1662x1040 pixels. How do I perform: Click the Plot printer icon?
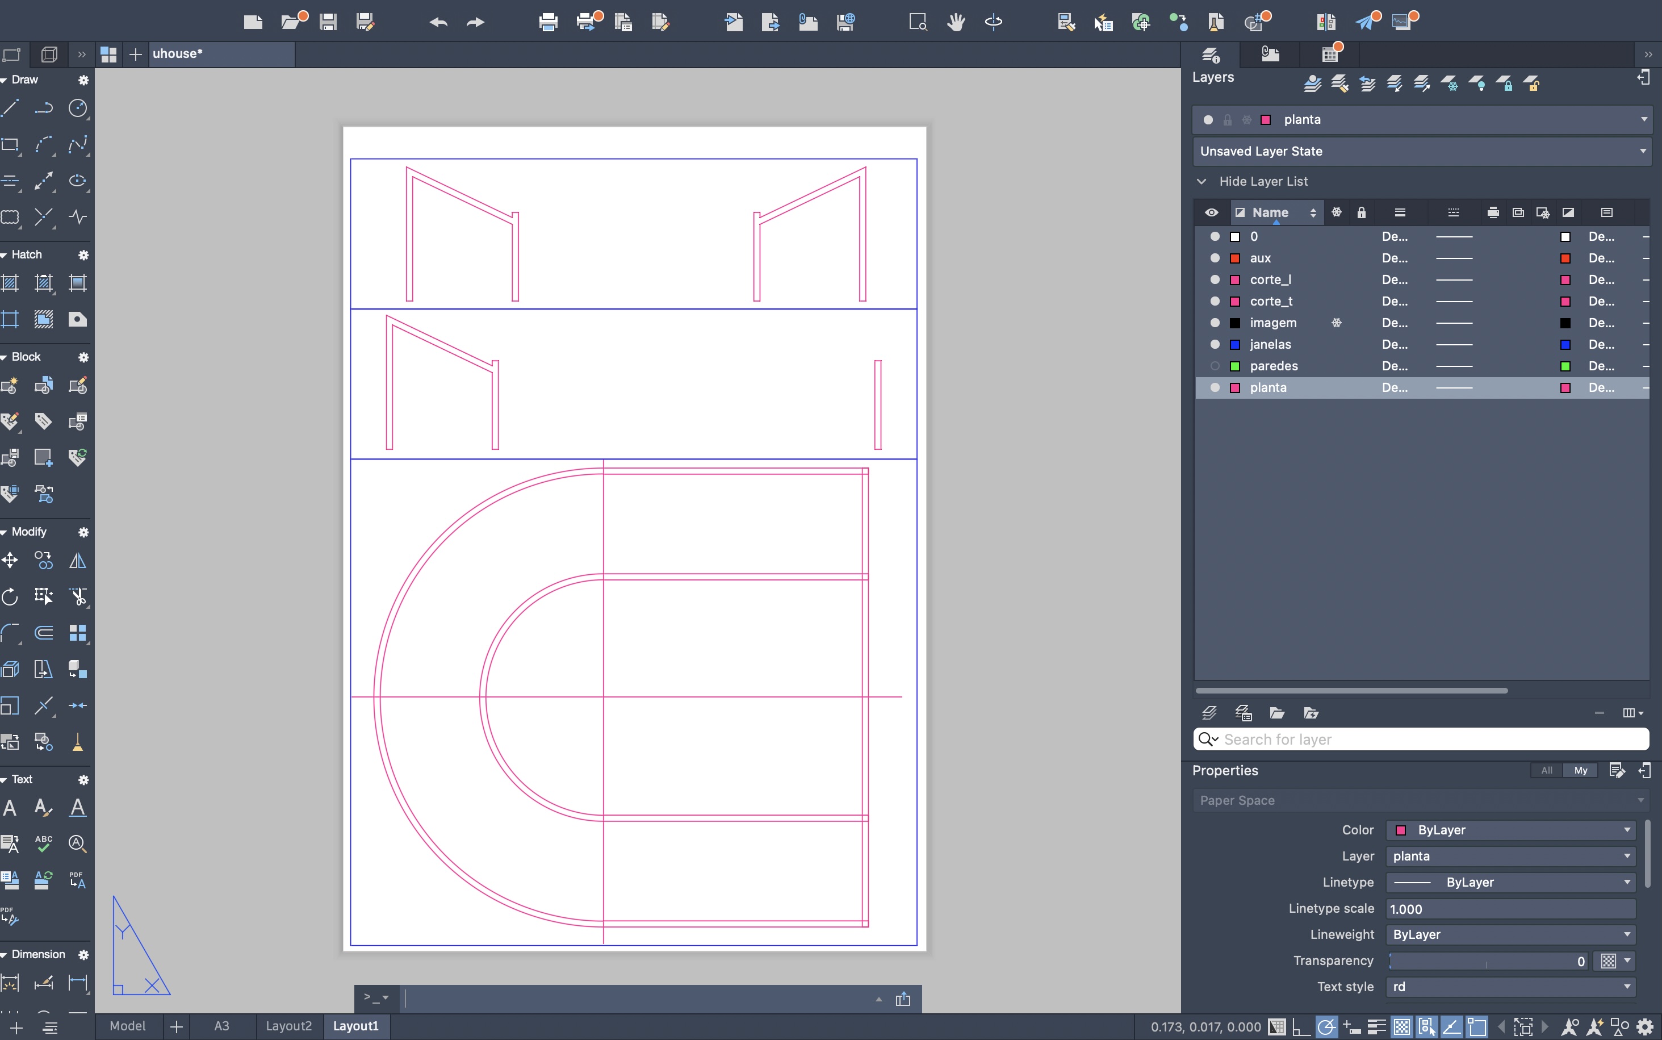pyautogui.click(x=548, y=22)
